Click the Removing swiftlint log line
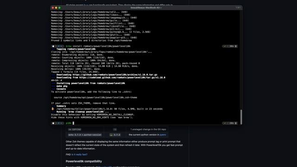 coord(93,24)
